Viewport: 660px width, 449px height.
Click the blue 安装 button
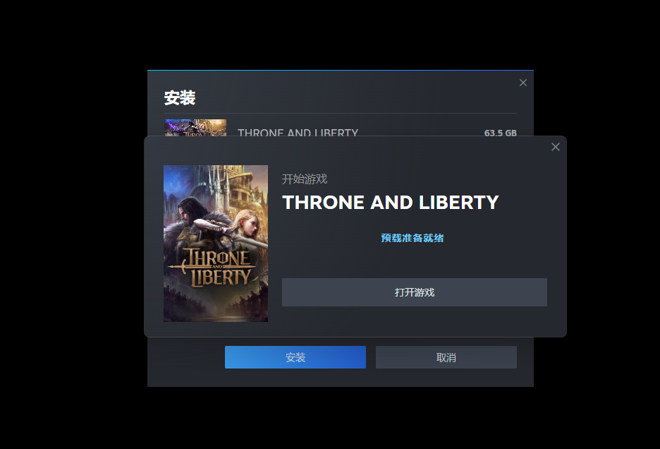tap(295, 357)
